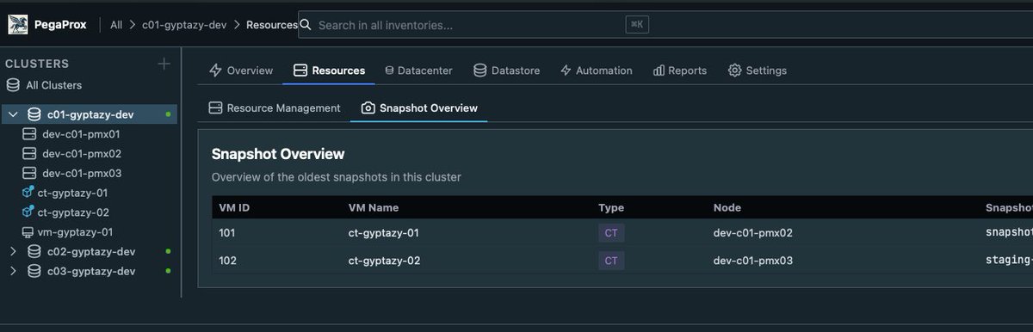The image size is (1033, 332).
Task: Select the Snapshot Overview sub-tab
Action: tap(419, 108)
